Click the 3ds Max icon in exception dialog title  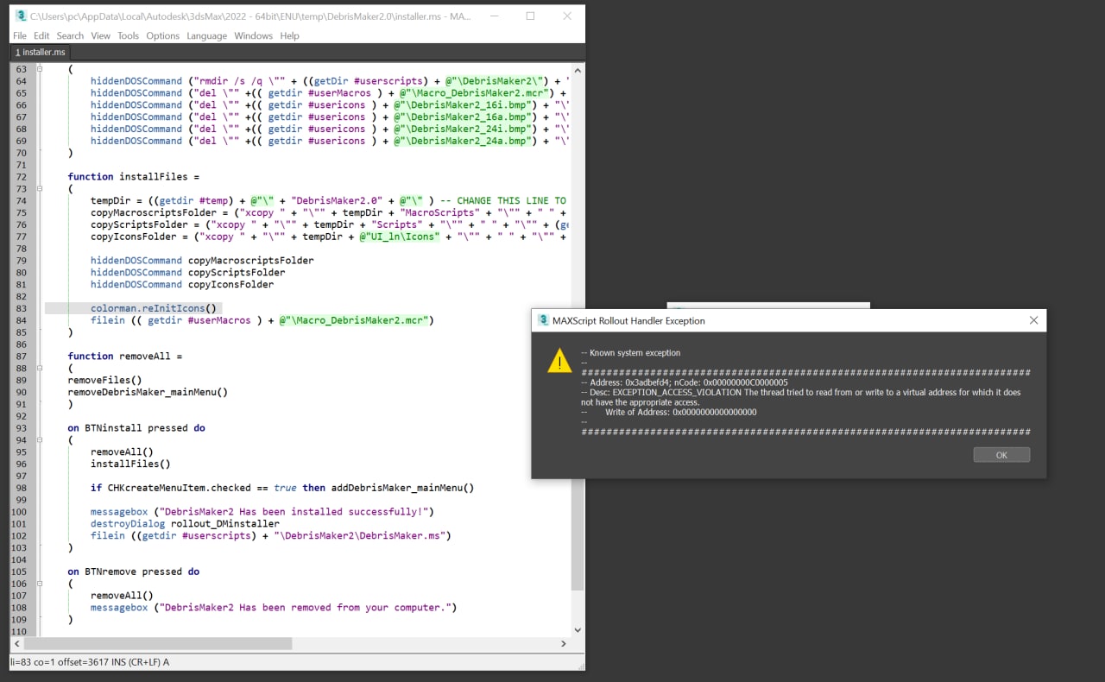coord(543,320)
